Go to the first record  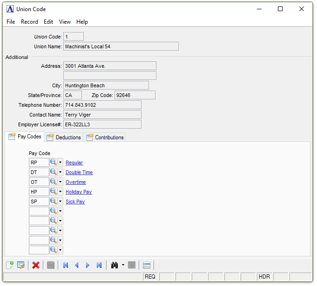click(66, 265)
